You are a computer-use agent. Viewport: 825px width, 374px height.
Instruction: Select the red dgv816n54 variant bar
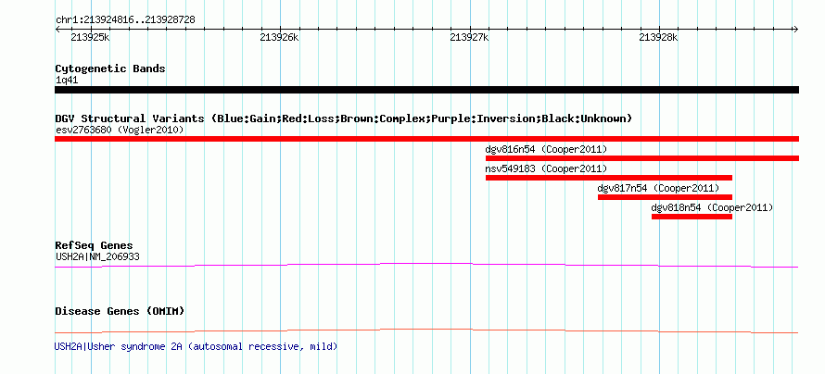click(641, 158)
